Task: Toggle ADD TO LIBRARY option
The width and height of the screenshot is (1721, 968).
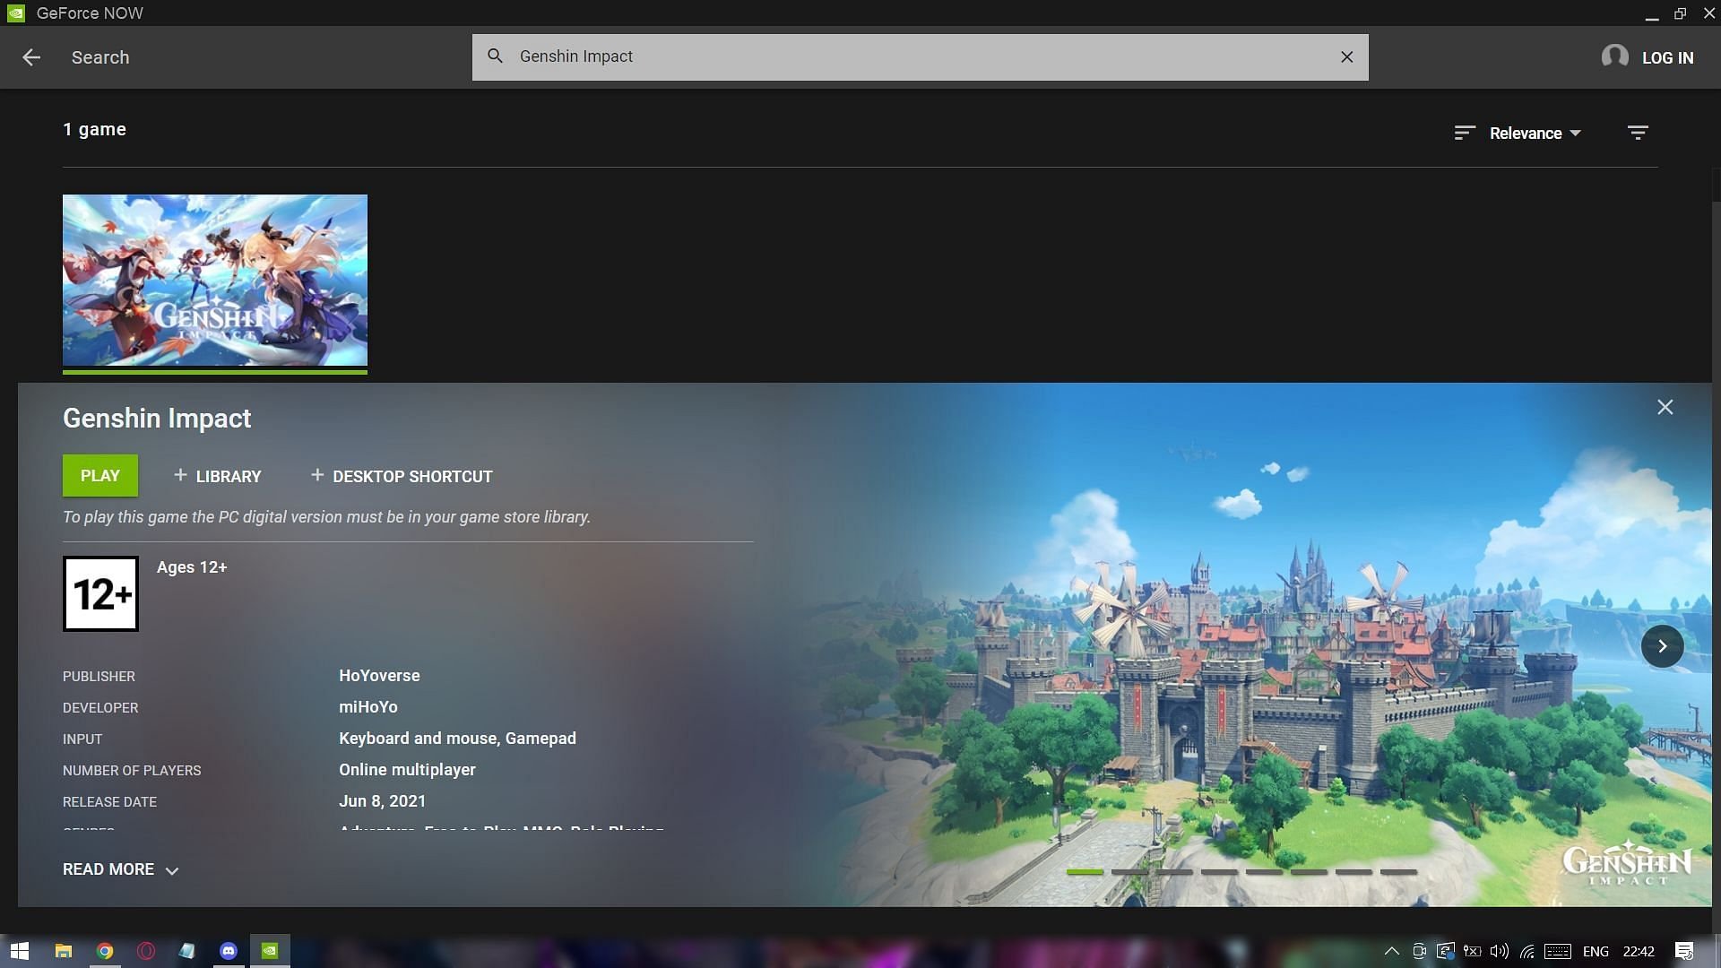Action: (x=216, y=475)
